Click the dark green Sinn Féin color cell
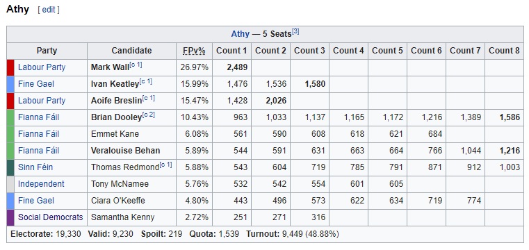 coord(10,167)
